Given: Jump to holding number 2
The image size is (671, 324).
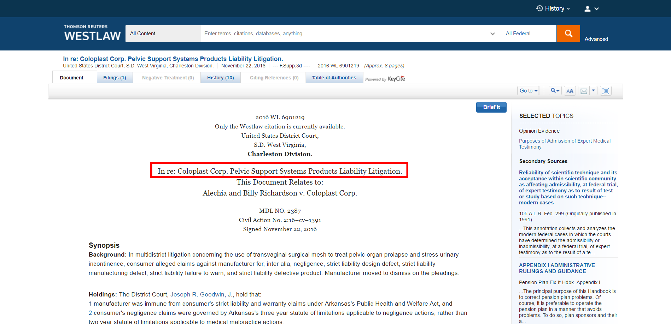Looking at the screenshot, I should (x=90, y=313).
